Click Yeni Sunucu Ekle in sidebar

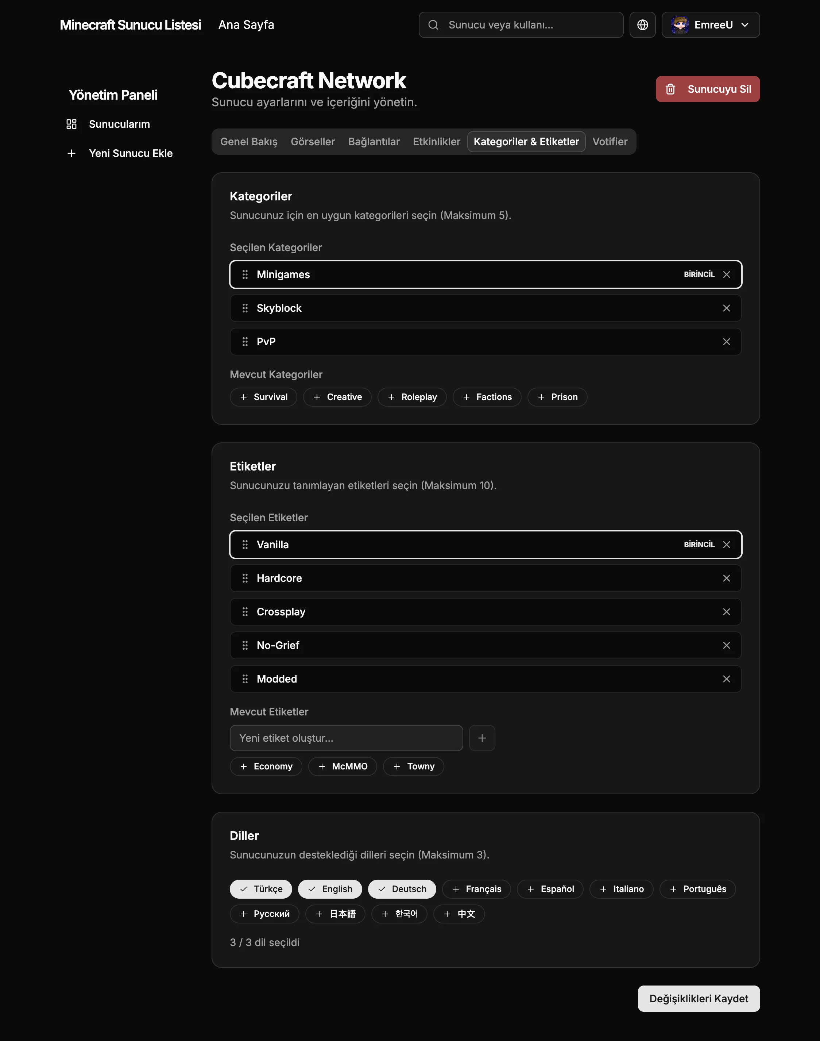point(120,153)
